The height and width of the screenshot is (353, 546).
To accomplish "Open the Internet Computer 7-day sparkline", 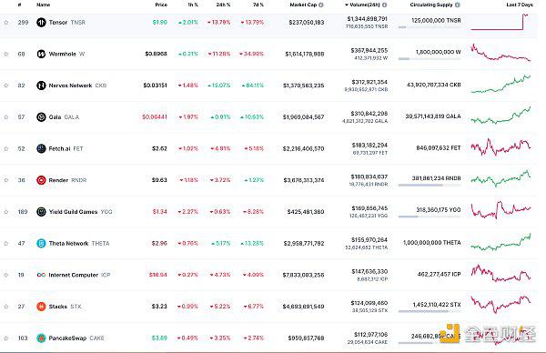I will tap(500, 274).
